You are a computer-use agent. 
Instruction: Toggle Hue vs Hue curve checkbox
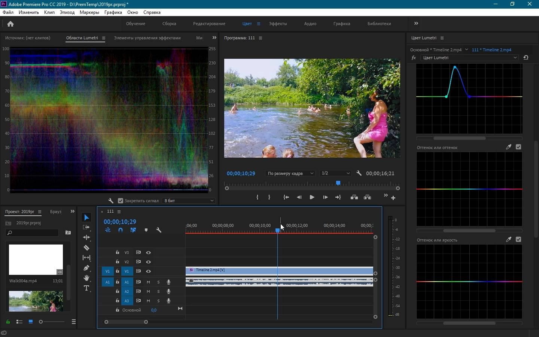click(518, 147)
